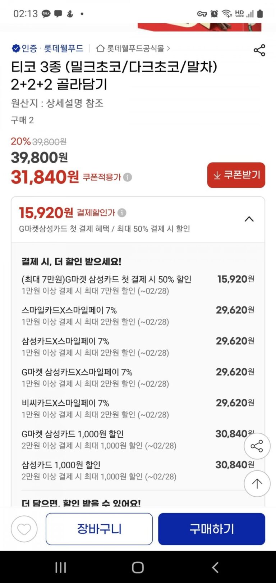Add product to wishlist with heart icon

tap(24, 529)
